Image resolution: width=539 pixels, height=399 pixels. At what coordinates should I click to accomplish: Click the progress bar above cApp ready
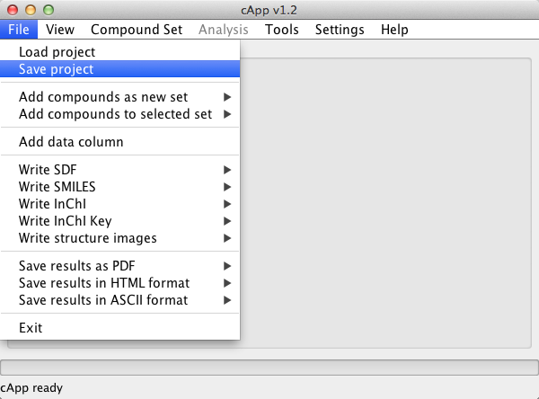(x=269, y=368)
